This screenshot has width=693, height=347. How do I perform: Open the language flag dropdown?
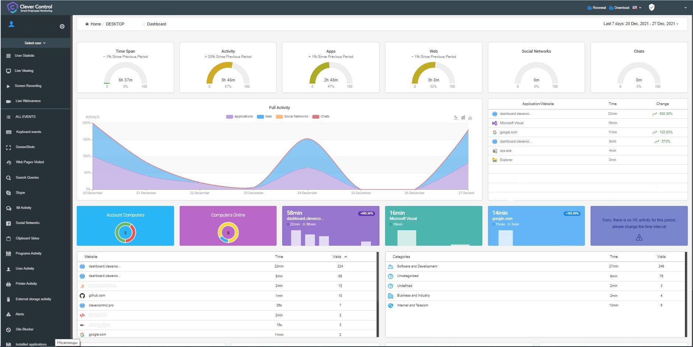coord(637,7)
